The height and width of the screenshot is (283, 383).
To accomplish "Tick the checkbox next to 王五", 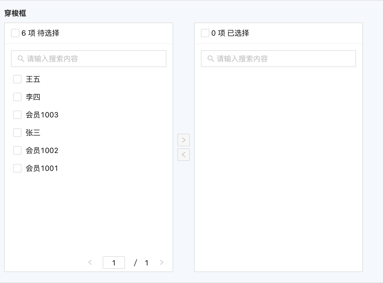I will (x=17, y=79).
